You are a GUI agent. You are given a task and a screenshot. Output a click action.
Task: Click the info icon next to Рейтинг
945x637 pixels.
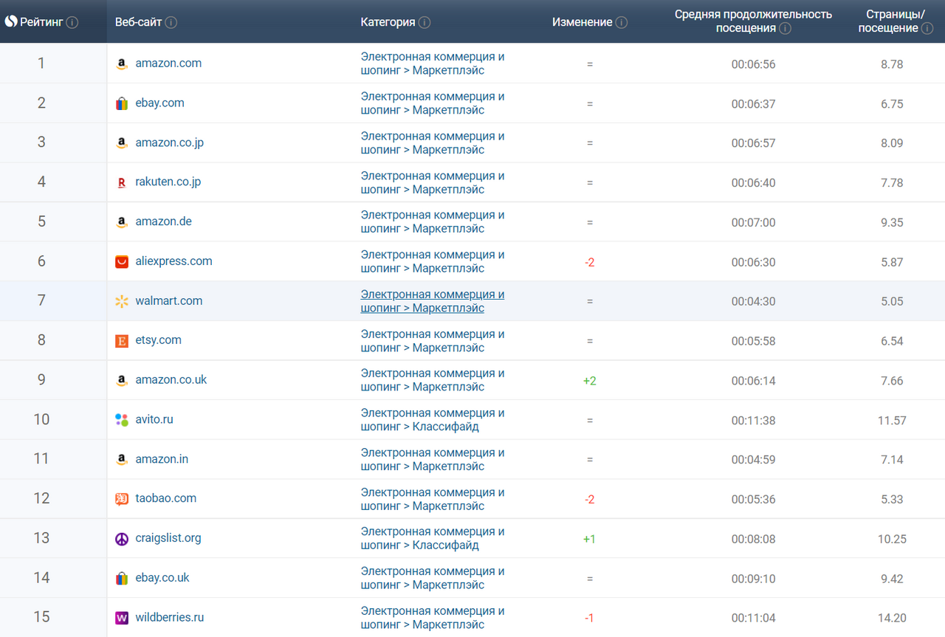(x=72, y=22)
